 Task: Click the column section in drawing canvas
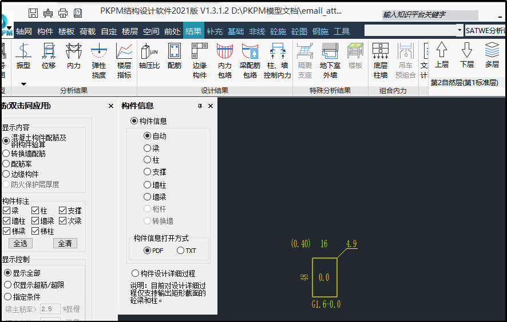coord(324,277)
